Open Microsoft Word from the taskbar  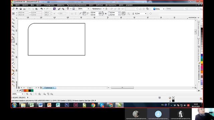click(40, 105)
